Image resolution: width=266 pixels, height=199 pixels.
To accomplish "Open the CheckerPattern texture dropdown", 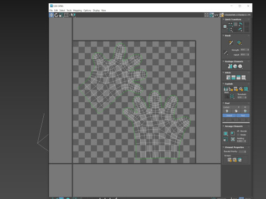I will (238, 15).
